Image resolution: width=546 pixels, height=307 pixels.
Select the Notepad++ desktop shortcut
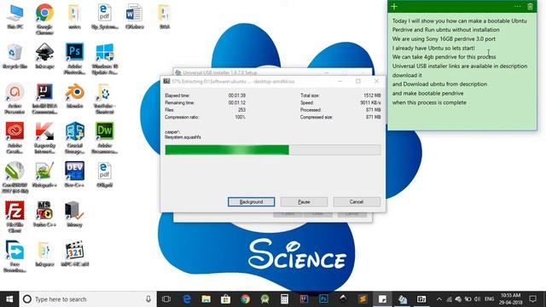point(44,175)
